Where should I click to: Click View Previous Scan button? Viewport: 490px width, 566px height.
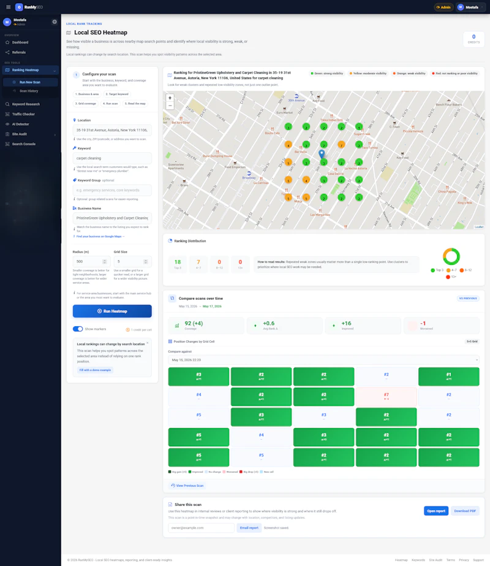tap(187, 486)
